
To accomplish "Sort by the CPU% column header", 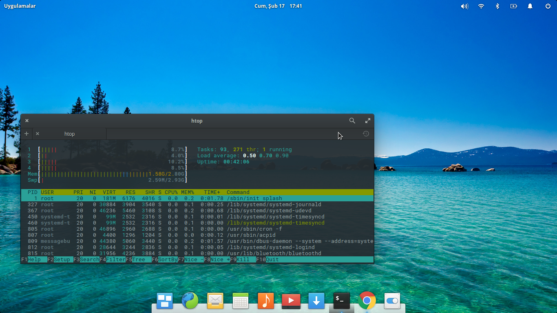I will tap(171, 192).
